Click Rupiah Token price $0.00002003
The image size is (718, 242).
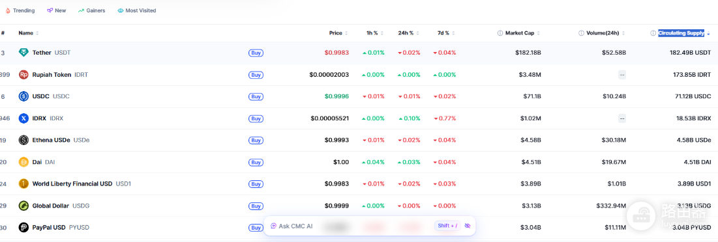coord(329,74)
